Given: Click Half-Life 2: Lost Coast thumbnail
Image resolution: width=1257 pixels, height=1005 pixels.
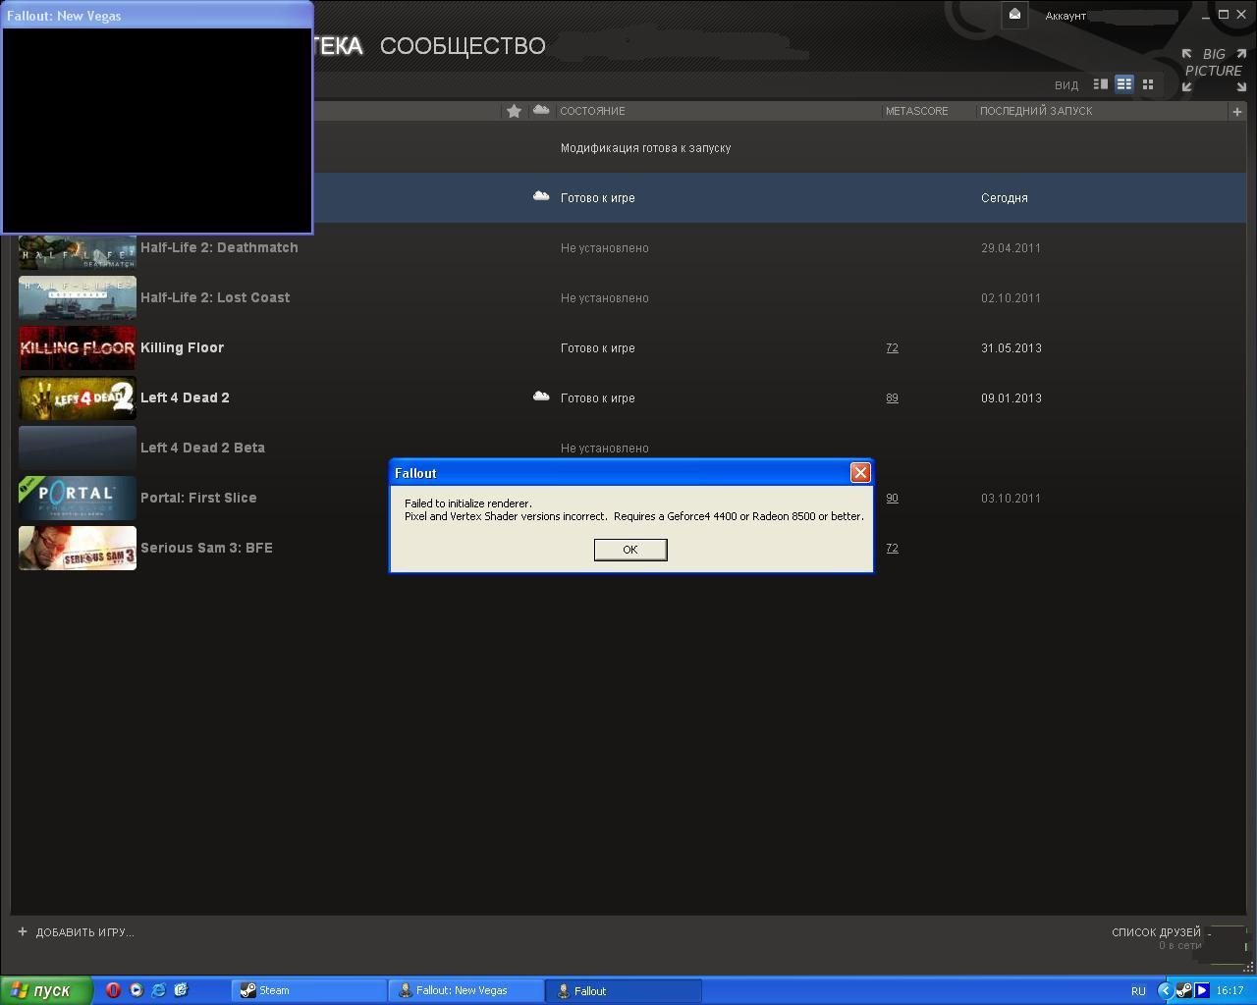Looking at the screenshot, I should tap(78, 297).
